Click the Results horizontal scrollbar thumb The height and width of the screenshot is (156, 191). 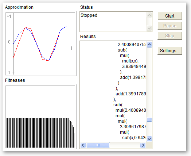(98, 145)
